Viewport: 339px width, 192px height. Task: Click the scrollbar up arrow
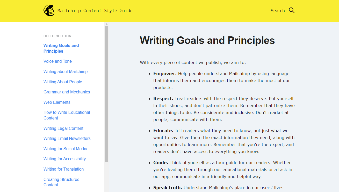[x=106, y=24]
